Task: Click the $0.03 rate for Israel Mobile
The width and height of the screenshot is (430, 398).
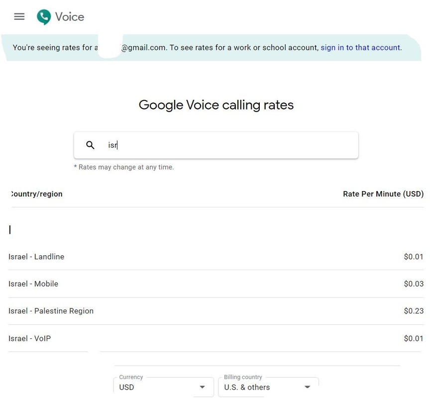Action: point(414,284)
